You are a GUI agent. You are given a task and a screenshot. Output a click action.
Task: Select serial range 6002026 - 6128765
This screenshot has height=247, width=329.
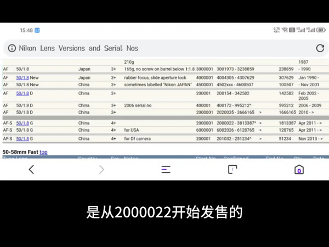(235, 130)
